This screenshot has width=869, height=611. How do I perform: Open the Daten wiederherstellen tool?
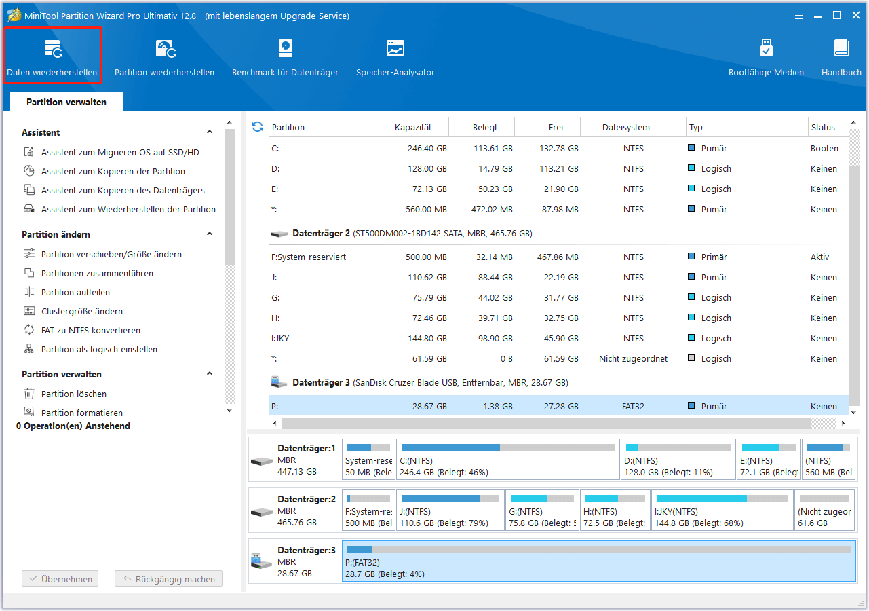[52, 56]
